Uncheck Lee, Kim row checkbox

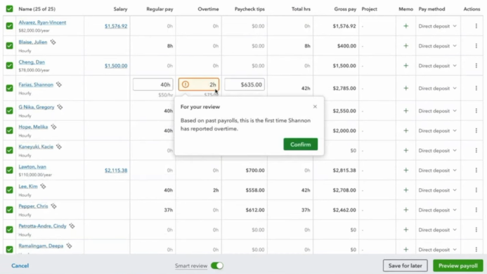(x=10, y=190)
